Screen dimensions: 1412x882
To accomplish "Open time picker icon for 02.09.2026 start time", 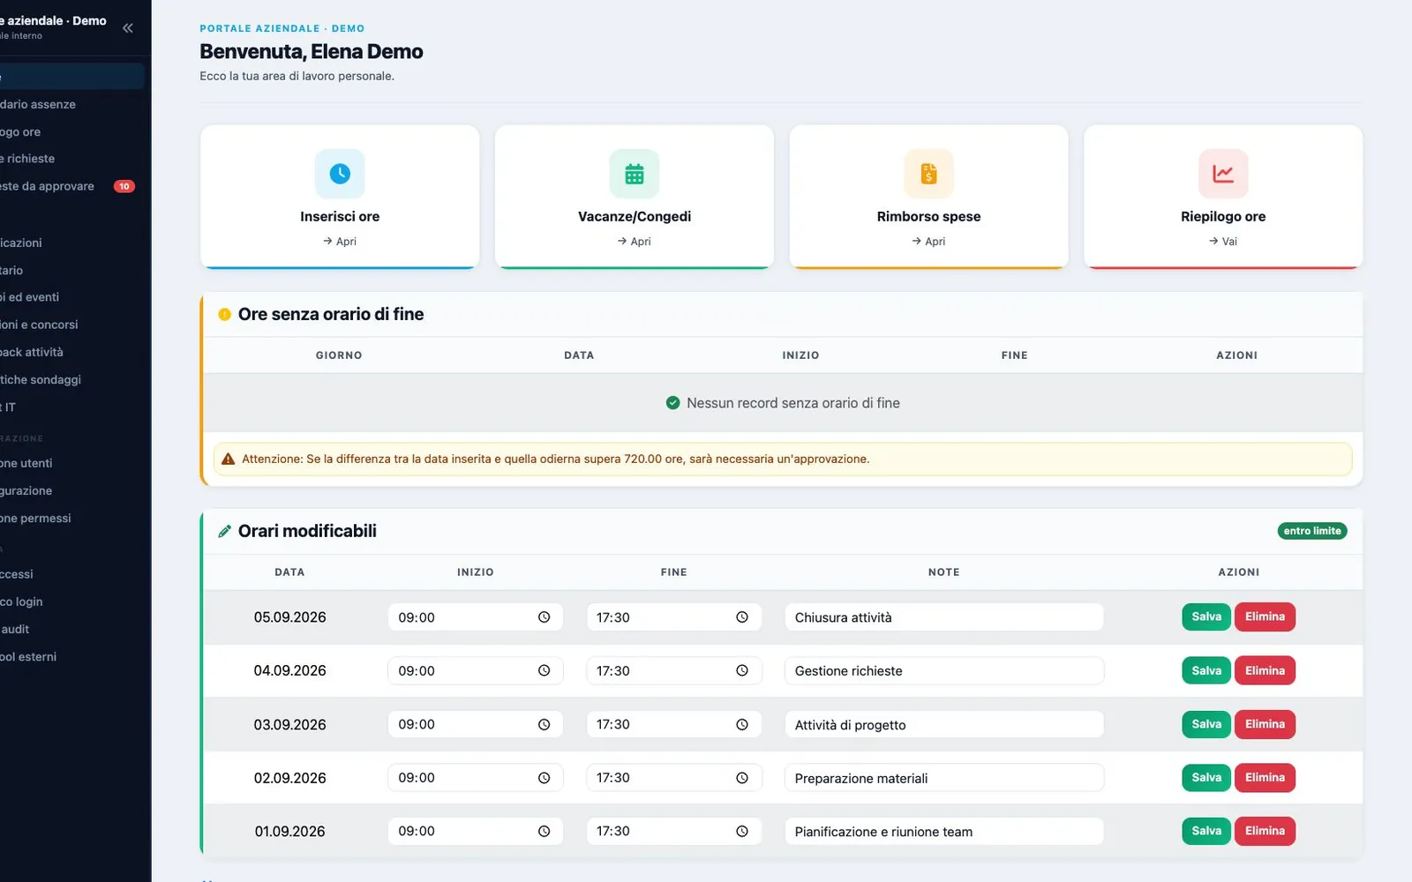I will point(545,778).
